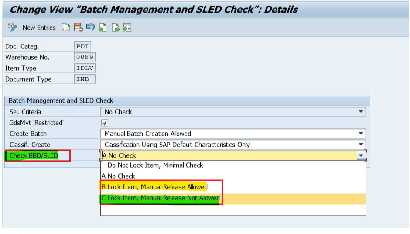Viewport: 410px width, 234px height.
Task: Click the Create Batch label
Action: pyautogui.click(x=28, y=134)
